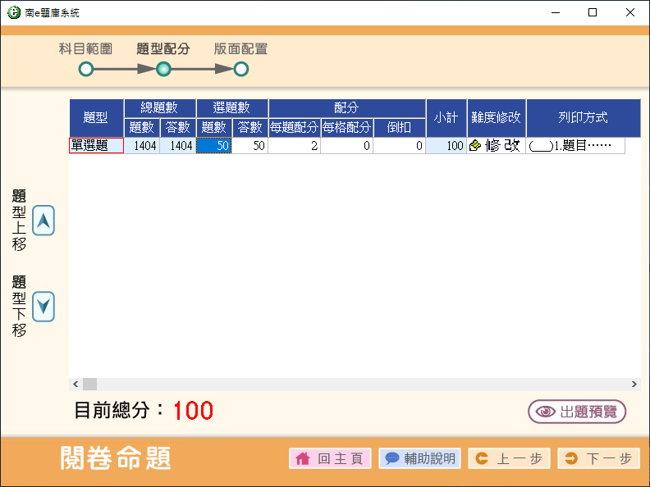This screenshot has height=487, width=650.
Task: Click the 選題數 題數 cell showing 50
Action: coord(214,146)
